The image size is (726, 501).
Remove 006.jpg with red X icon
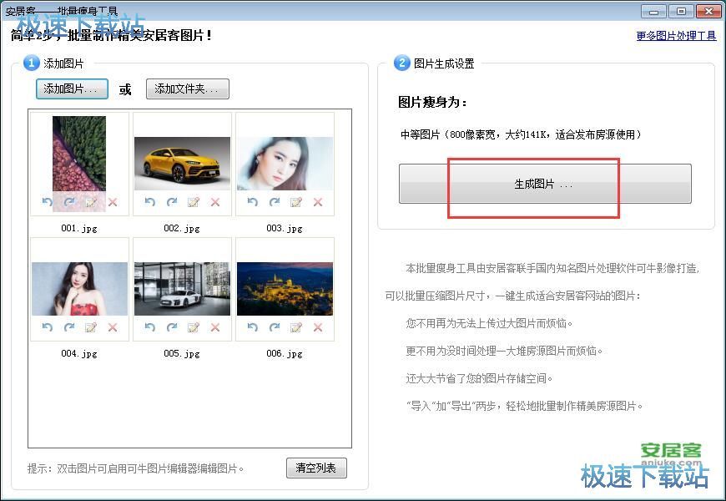[x=318, y=327]
